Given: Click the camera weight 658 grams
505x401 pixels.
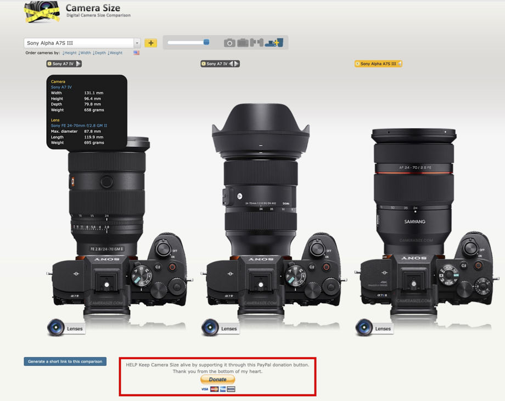Looking at the screenshot, I should pos(94,110).
